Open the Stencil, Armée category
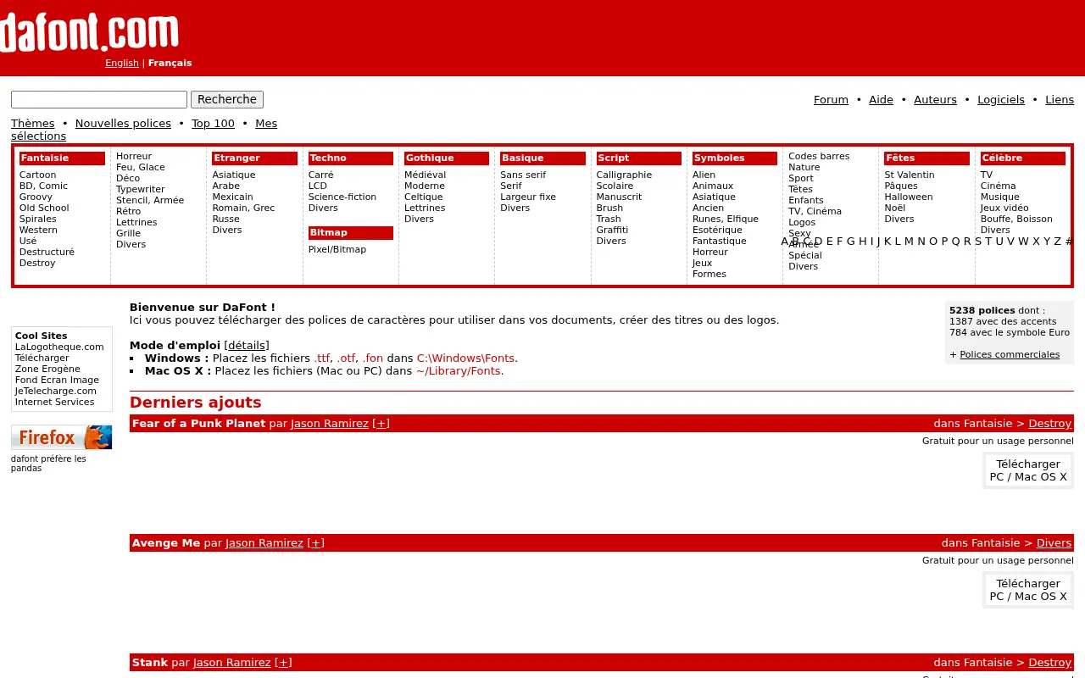Screen dimensions: 1085x678 [x=150, y=200]
